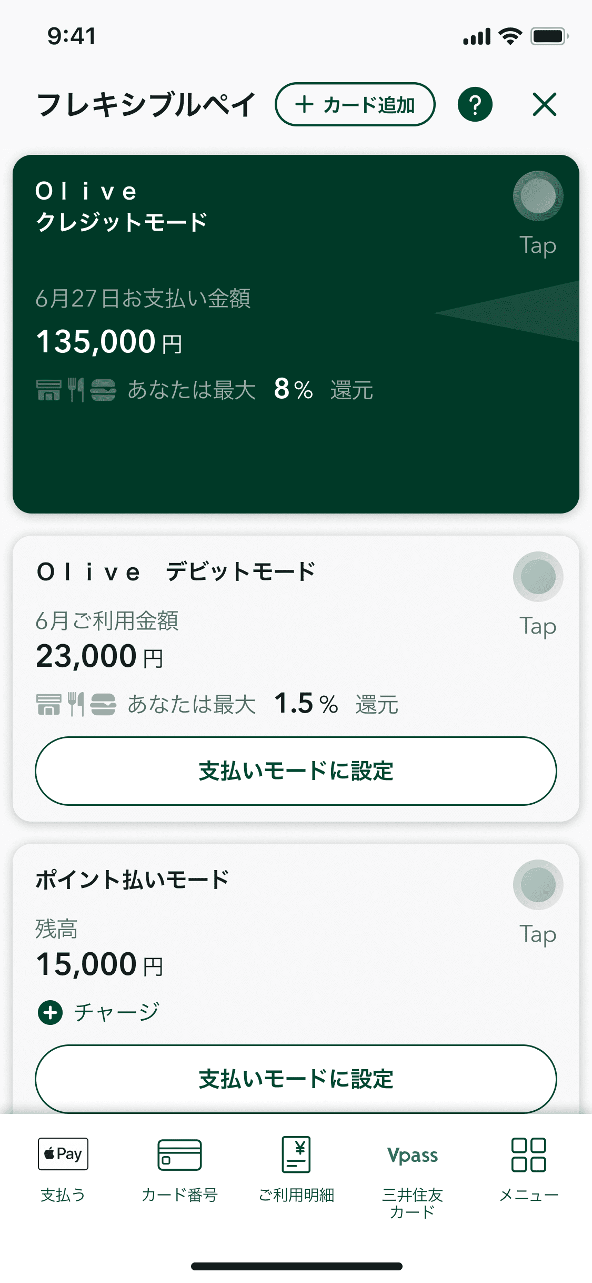Click the チャージ charge link
Image resolution: width=592 pixels, height=1283 pixels.
[116, 1012]
